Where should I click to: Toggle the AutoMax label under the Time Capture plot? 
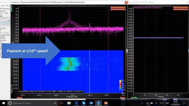point(134,97)
